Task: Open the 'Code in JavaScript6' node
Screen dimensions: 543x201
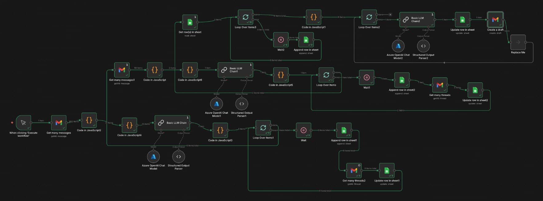Action: tap(190, 70)
